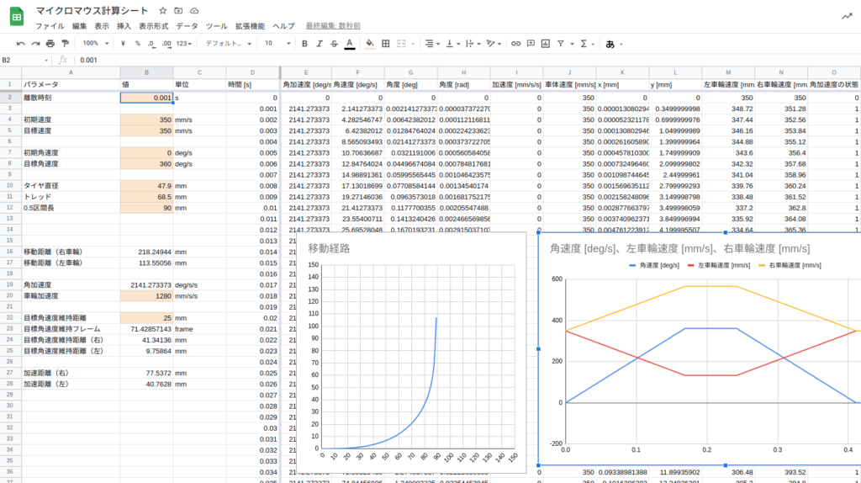Select cell with 目標角速度 value 360

click(146, 164)
